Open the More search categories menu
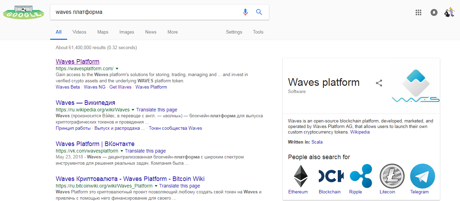Screen dimensions: 460x201 pyautogui.click(x=172, y=32)
